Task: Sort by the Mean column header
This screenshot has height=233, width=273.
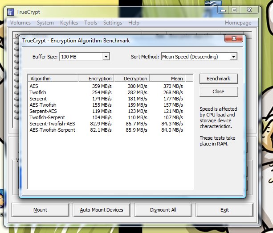Action: click(167, 79)
